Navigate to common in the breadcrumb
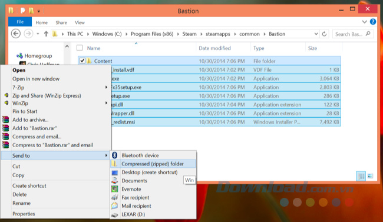Screen dimensions: 383x222 point(249,34)
